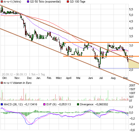Click the 0T volume axis label
Viewport: 139px width, 132px height.
(131, 101)
